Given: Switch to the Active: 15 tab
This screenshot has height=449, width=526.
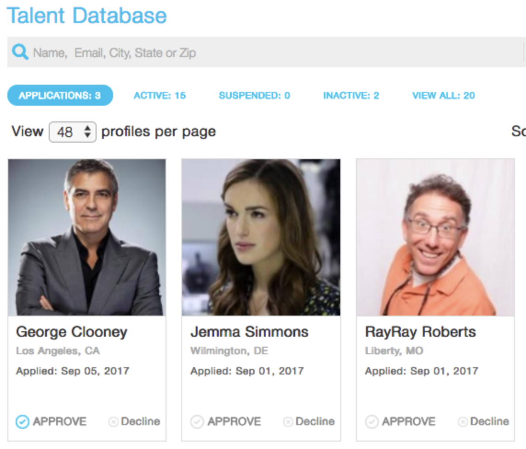Looking at the screenshot, I should click(x=160, y=96).
